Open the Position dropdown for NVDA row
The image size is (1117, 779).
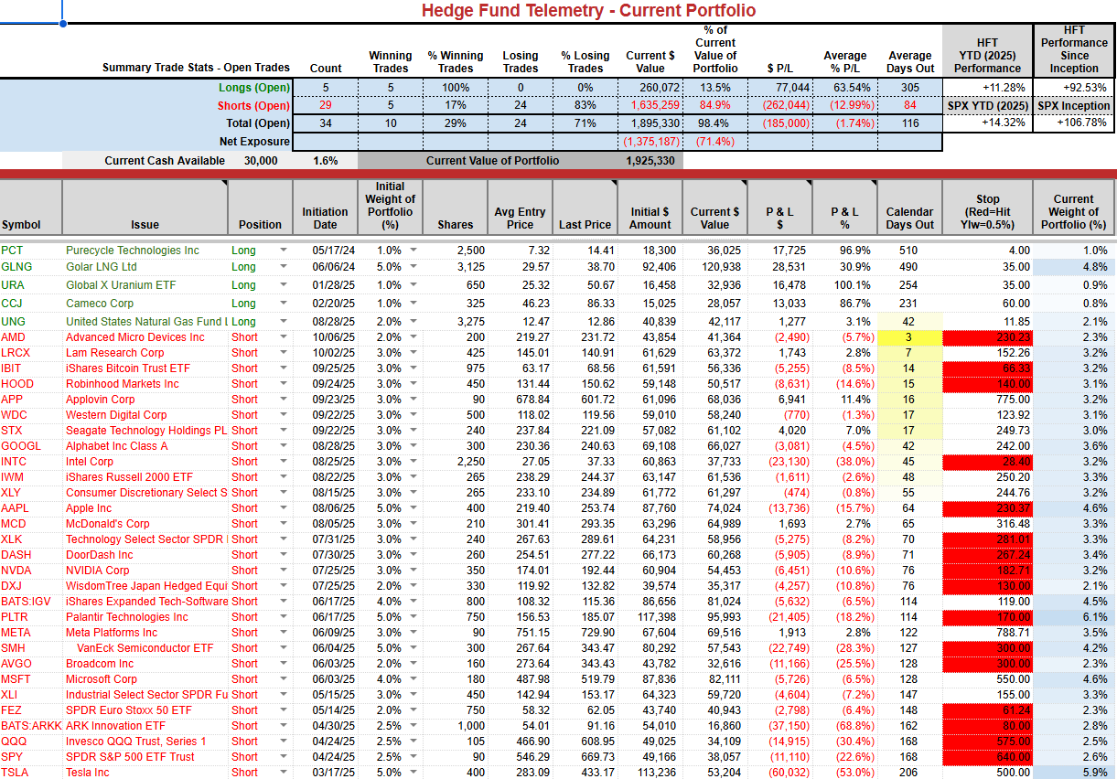tap(283, 571)
